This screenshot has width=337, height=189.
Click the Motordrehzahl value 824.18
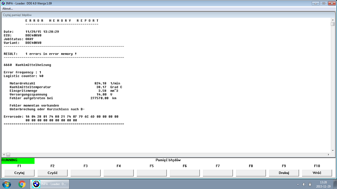(100, 83)
